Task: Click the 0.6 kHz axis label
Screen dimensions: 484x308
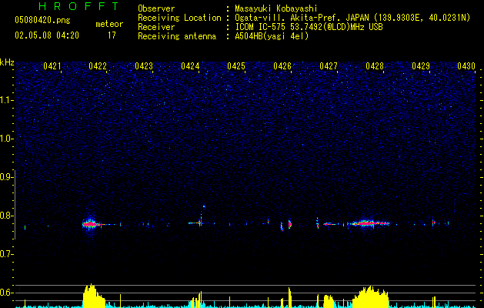Action: tap(7, 293)
